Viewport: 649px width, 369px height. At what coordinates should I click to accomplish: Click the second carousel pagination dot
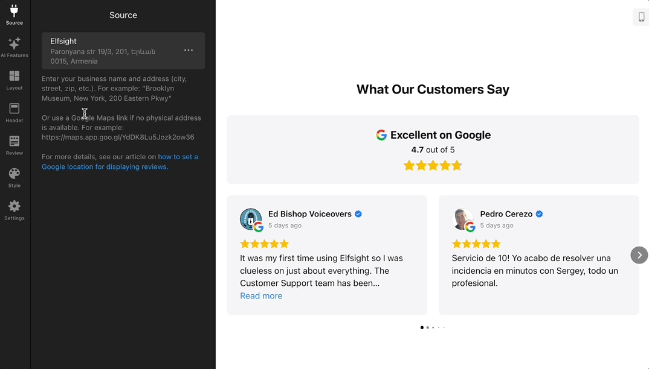(428, 327)
